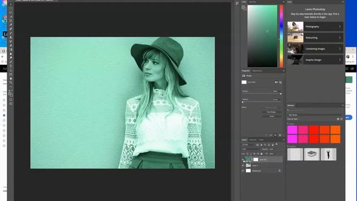The image size is (357, 201).
Task: Select the Eraser tool
Action: 11,45
